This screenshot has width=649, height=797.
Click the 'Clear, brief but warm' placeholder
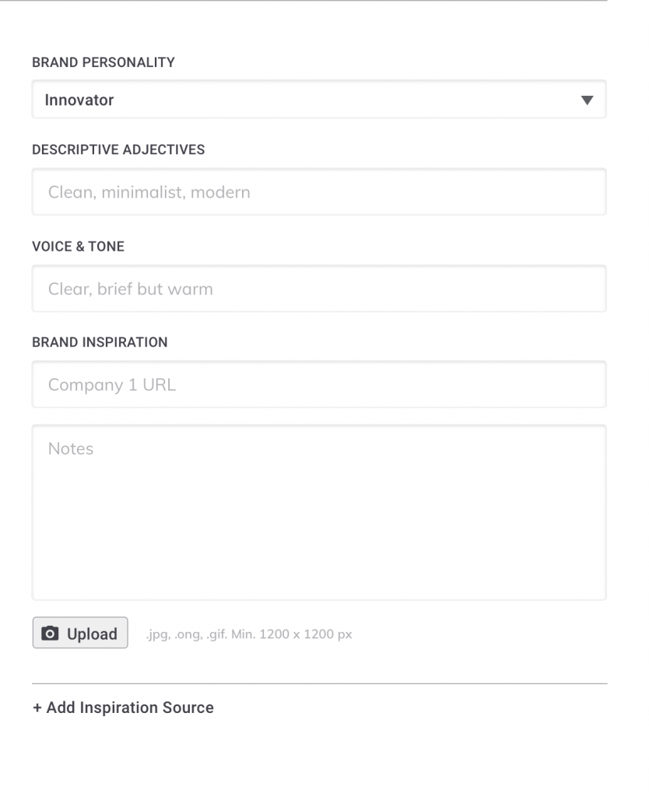[x=131, y=289]
